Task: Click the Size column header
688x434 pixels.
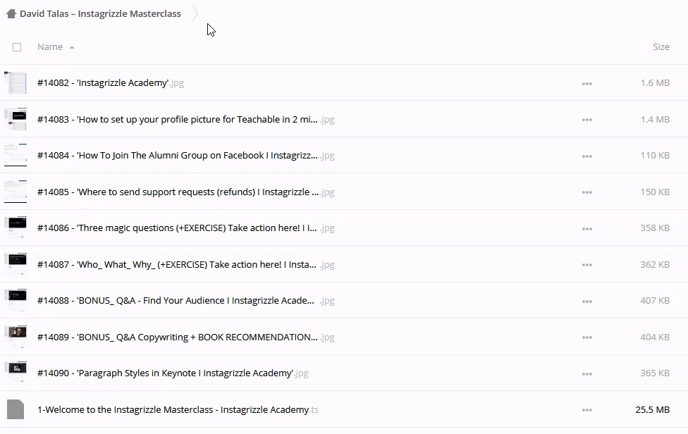Action: tap(661, 47)
